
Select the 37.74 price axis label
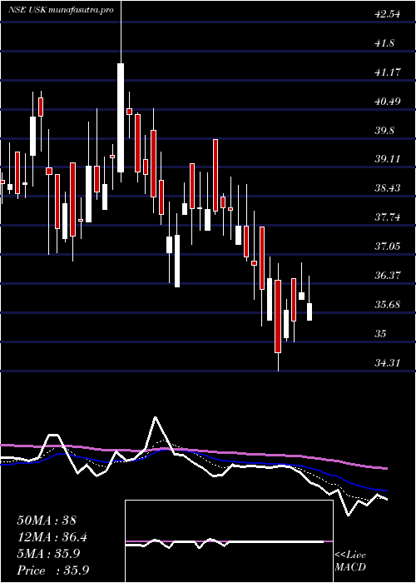click(388, 217)
